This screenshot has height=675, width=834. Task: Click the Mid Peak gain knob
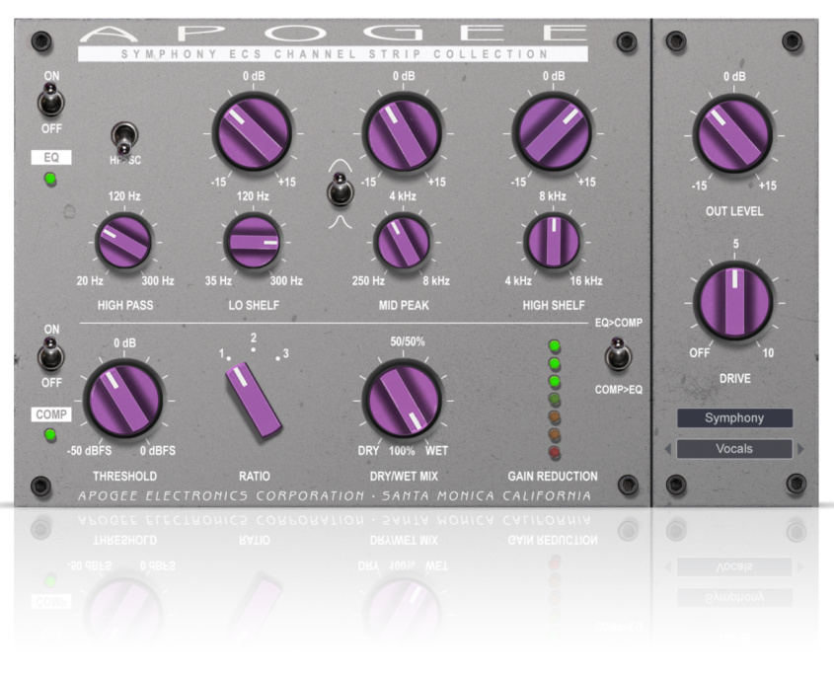coord(403,133)
